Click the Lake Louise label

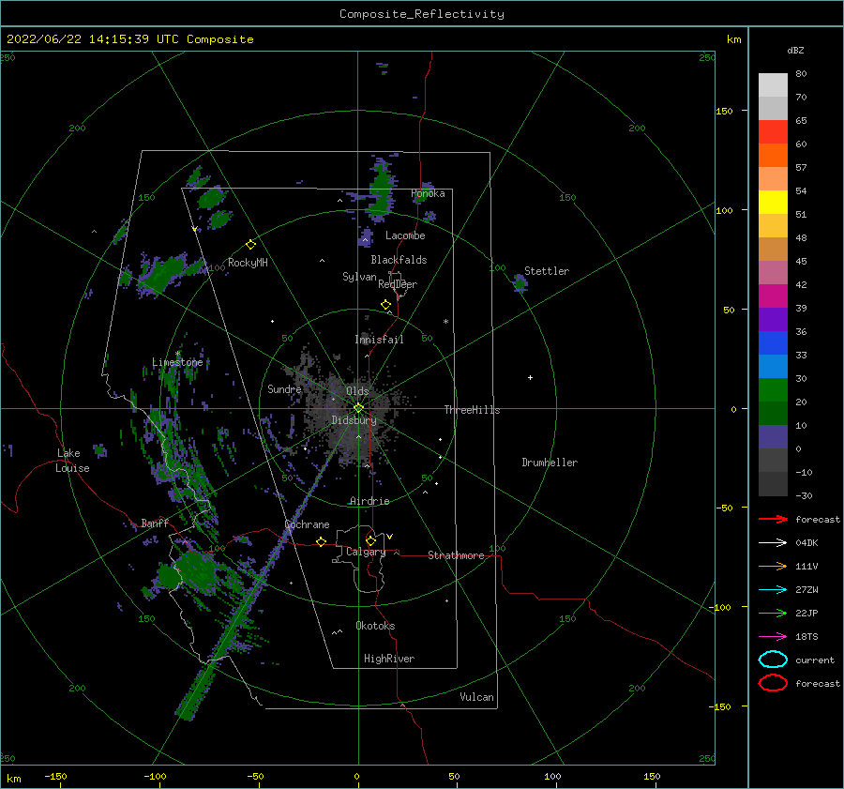(72, 461)
